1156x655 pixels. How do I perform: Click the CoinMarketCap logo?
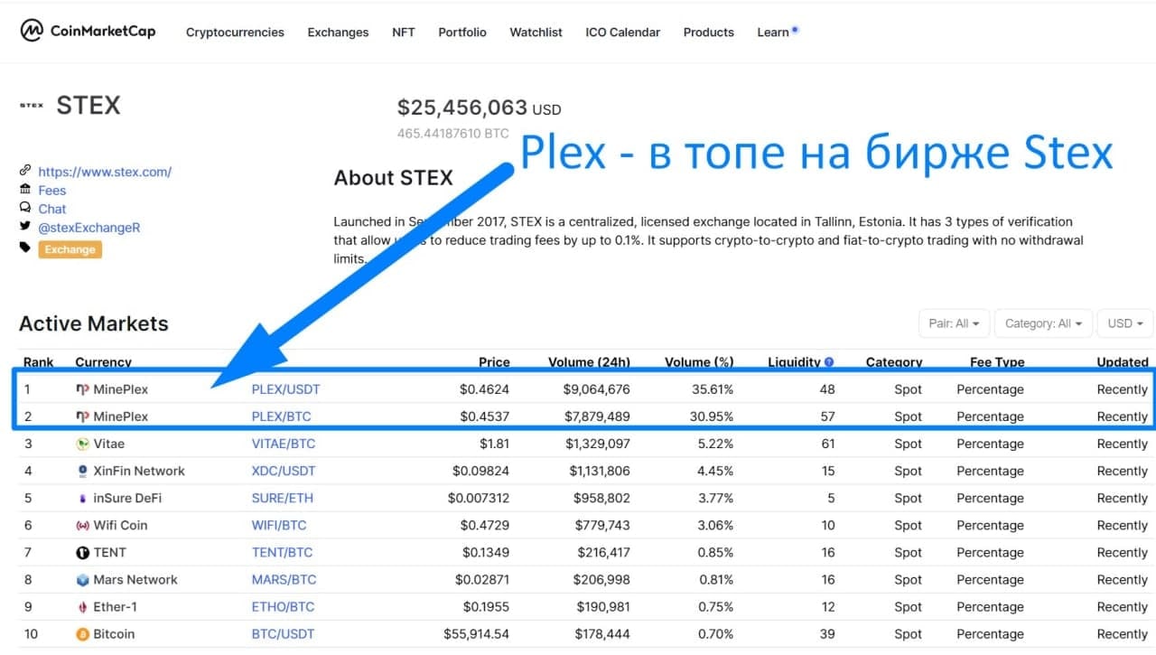(88, 31)
